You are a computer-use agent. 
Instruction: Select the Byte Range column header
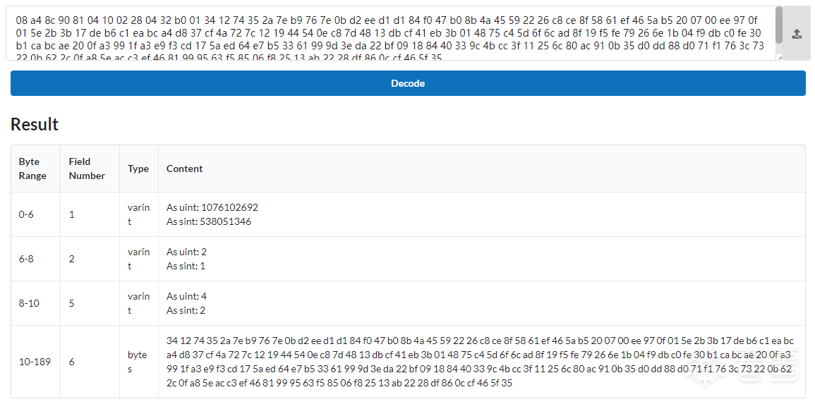point(32,169)
